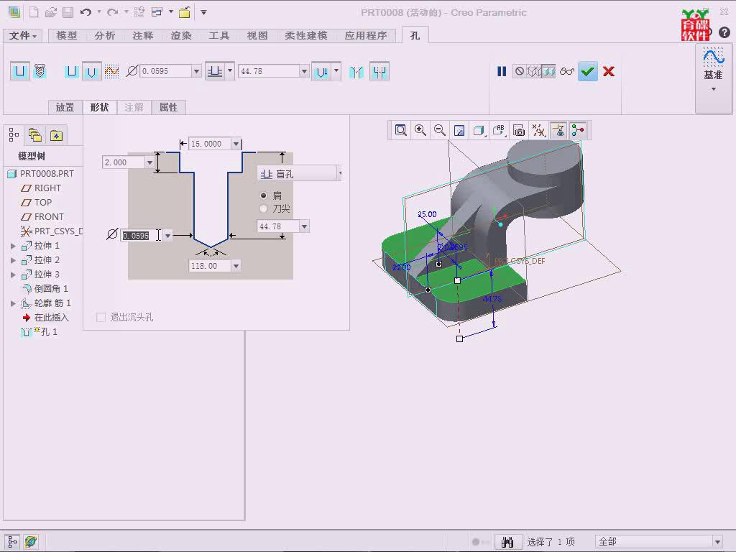Open the 15.0000 counterbore diameter dropdown
Screen dimensions: 736x552
pyautogui.click(x=236, y=144)
